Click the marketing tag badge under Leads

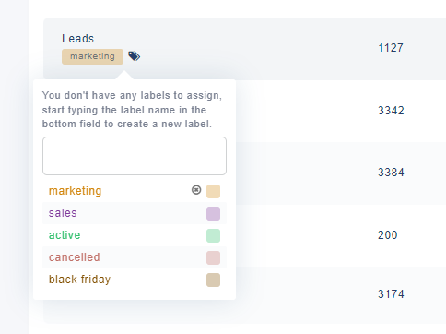[x=92, y=56]
